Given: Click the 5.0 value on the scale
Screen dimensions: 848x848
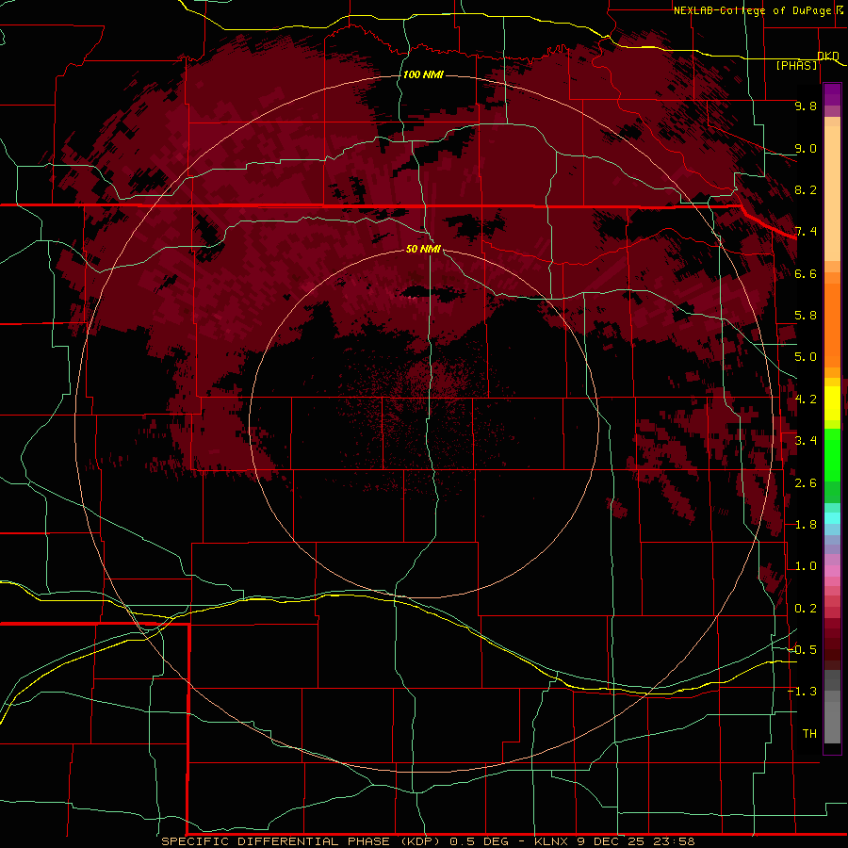Looking at the screenshot, I should tap(806, 357).
